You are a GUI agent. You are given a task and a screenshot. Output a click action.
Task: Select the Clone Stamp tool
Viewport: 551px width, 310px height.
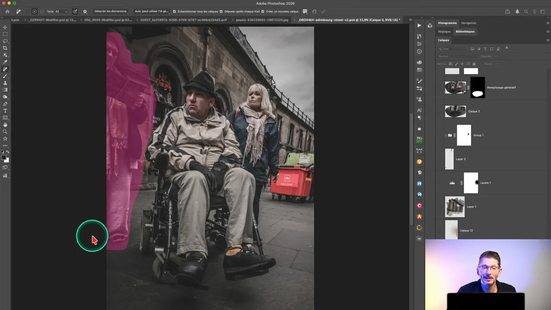point(5,83)
